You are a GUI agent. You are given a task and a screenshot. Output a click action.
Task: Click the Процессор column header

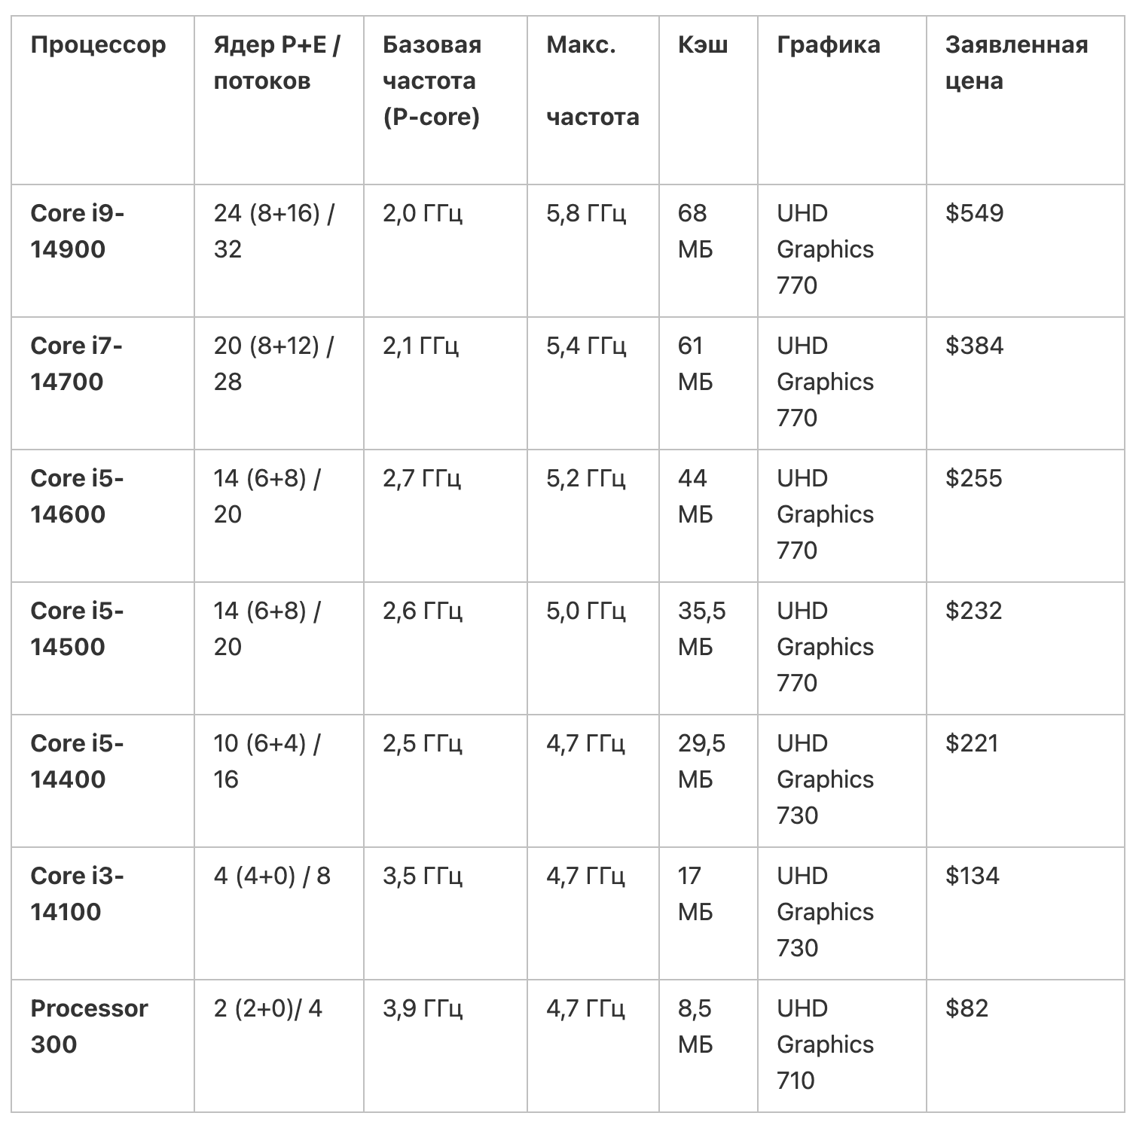(x=98, y=44)
